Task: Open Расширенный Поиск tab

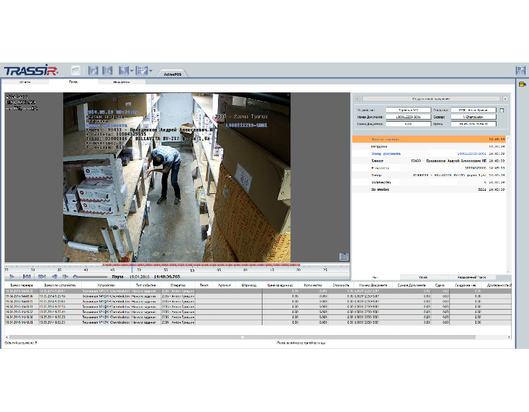Action: (x=471, y=277)
